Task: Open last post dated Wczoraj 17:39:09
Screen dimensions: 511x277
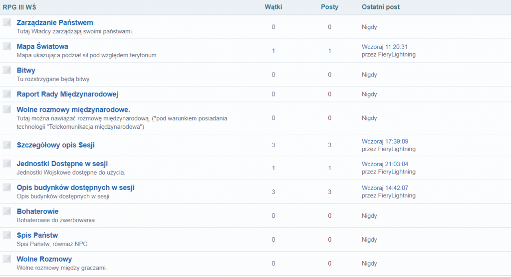Action: tap(385, 142)
